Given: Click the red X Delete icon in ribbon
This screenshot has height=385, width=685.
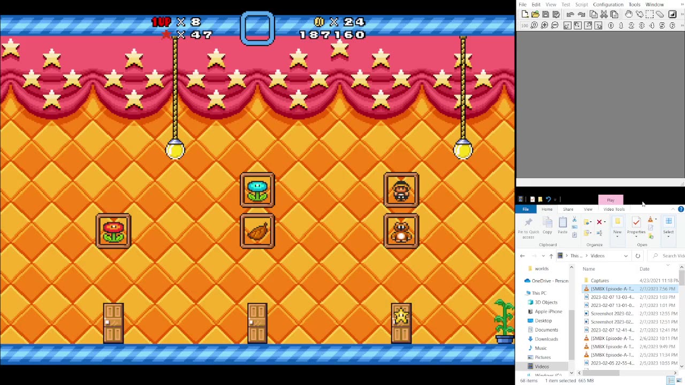Looking at the screenshot, I should click(599, 222).
